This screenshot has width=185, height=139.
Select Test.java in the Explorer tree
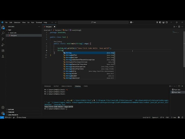(24, 35)
